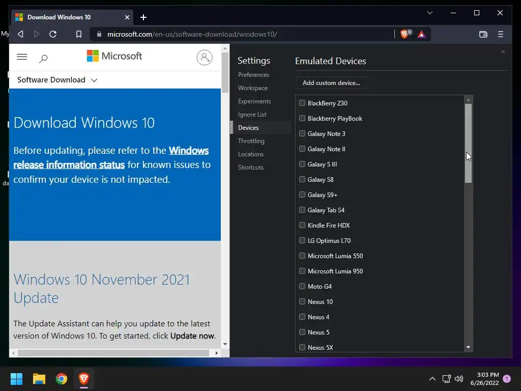Check LG Optimus L70 device
Screen dimensions: 521x391
(302, 240)
